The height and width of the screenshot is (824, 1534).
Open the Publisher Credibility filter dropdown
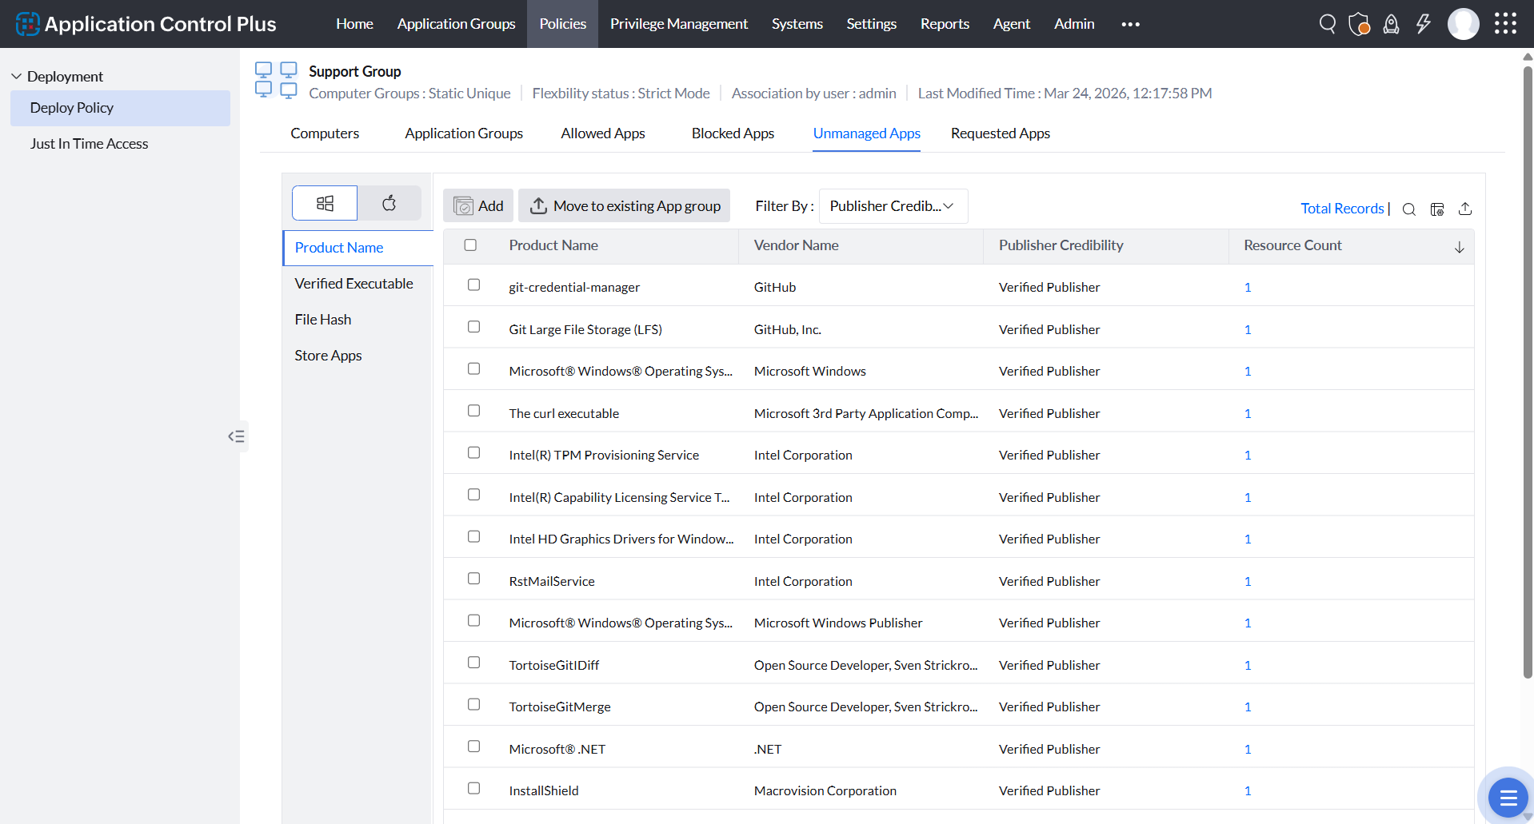pyautogui.click(x=893, y=206)
